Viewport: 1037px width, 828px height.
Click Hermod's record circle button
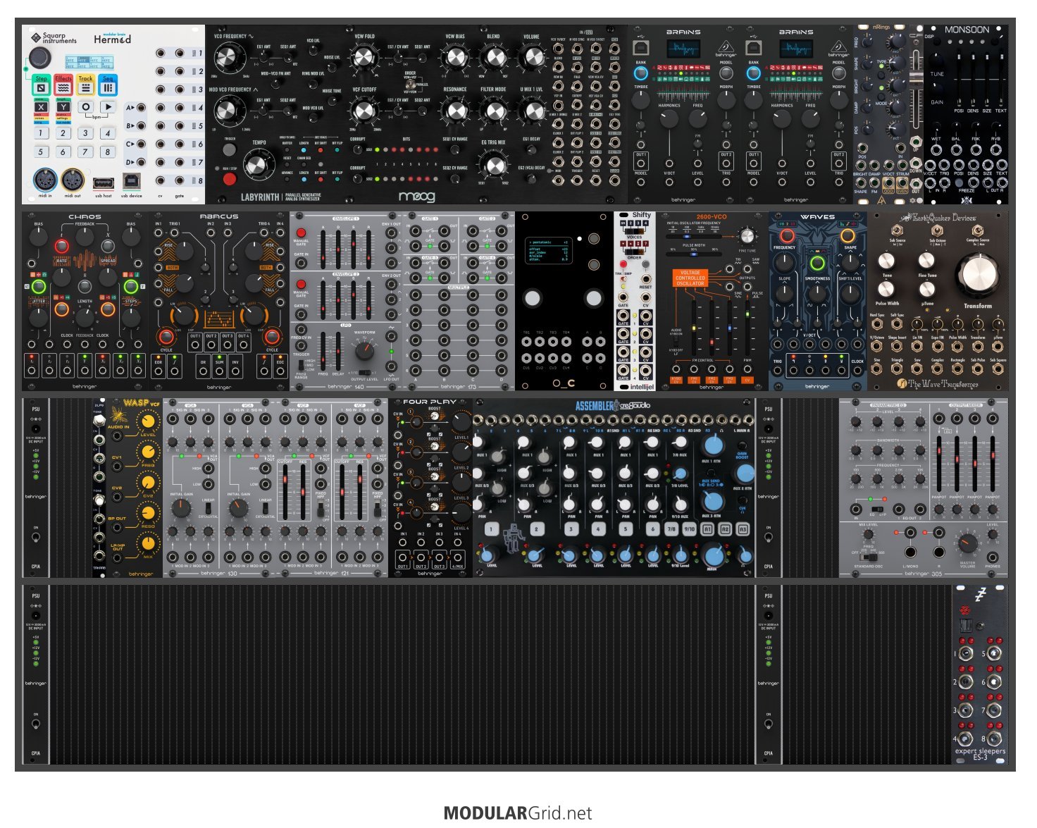(x=85, y=107)
